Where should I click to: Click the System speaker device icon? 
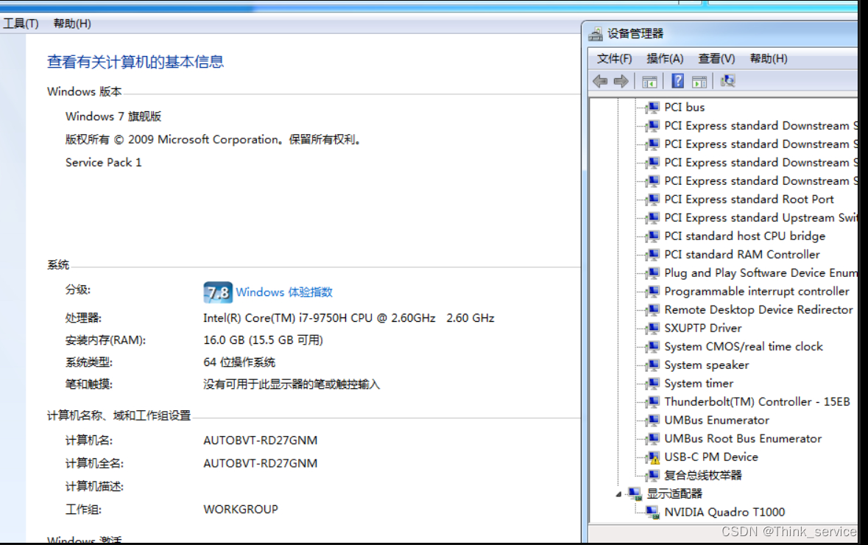point(653,365)
